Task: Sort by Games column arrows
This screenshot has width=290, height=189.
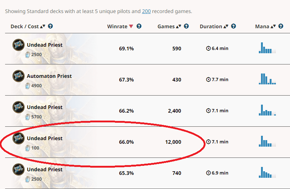Action: (178, 26)
